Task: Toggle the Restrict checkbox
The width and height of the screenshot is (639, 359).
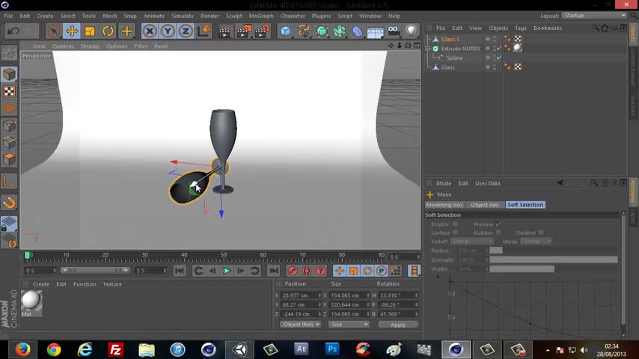Action: pos(540,233)
